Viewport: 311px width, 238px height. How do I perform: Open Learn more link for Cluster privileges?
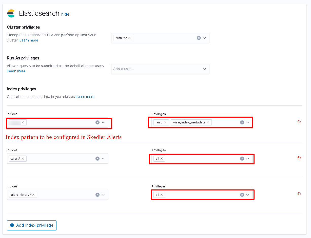[29, 40]
